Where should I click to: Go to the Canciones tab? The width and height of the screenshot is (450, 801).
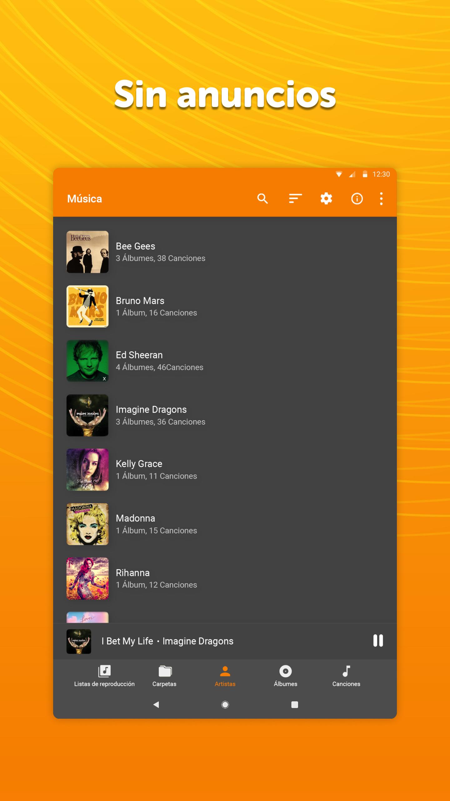(x=346, y=676)
